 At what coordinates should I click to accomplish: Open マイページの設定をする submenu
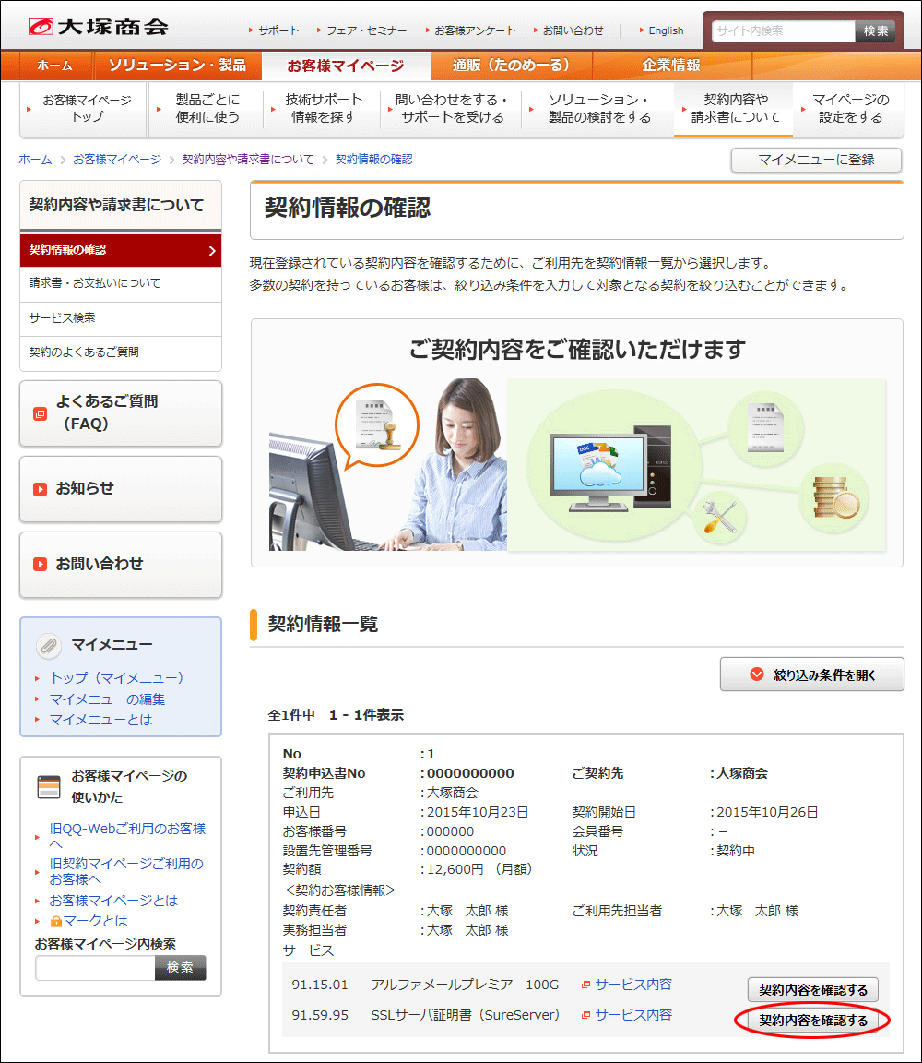pos(849,109)
